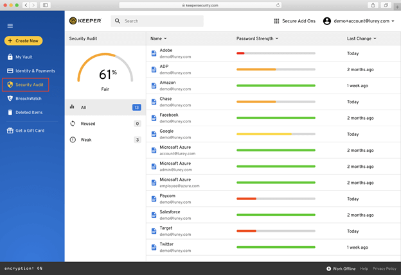Click the Adobe password strength bar
This screenshot has height=275, width=401.
tap(276, 53)
